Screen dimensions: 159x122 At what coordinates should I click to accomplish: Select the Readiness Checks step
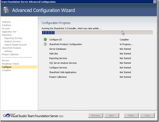point(11,64)
